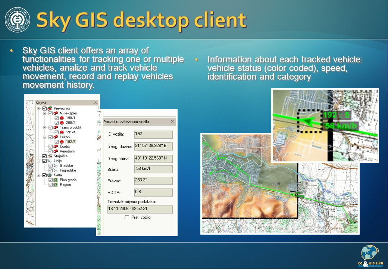Toggle the Region map checkbox
Viewport: 388px width, 269px height.
[x=50, y=185]
